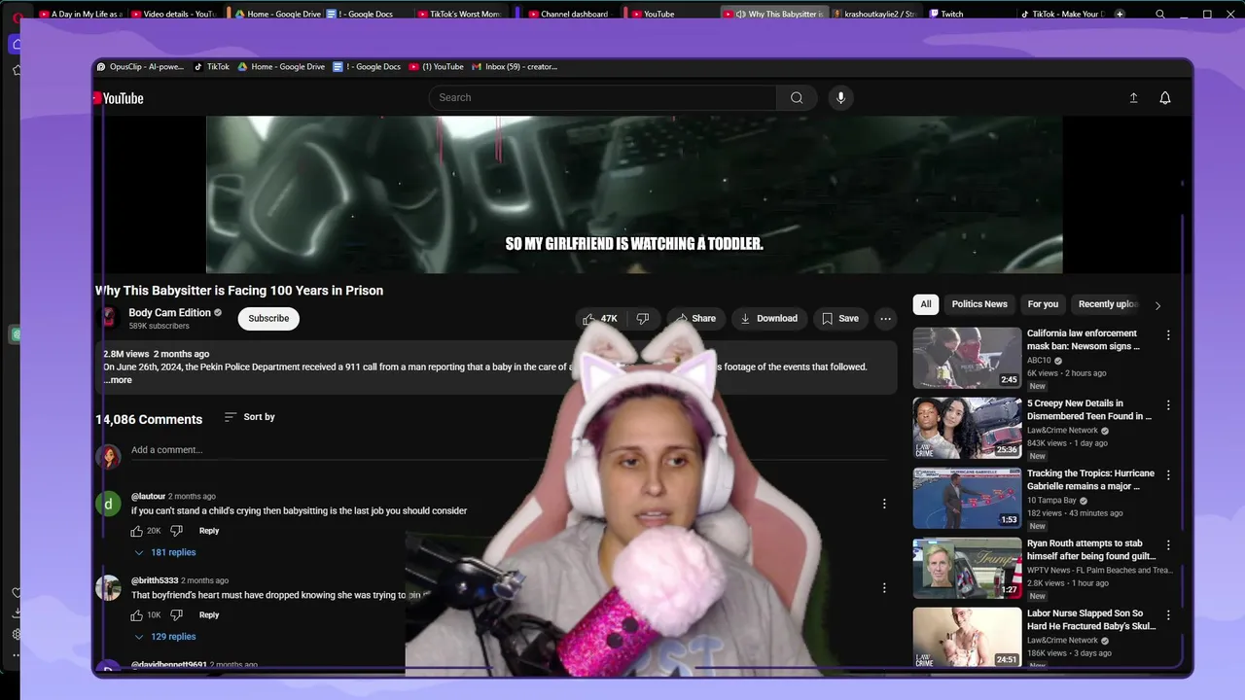1245x700 pixels.
Task: Click the YouTube logo to go home
Action: (x=119, y=98)
